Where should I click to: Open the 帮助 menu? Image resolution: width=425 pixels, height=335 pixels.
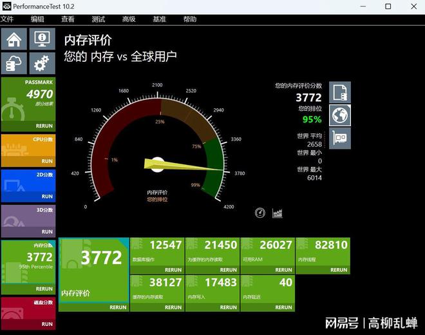click(x=190, y=19)
